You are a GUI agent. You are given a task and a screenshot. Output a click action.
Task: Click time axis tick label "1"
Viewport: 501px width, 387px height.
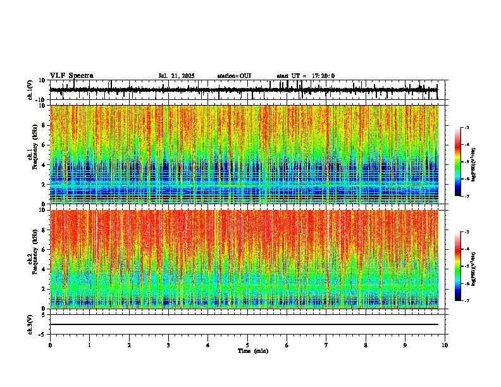click(89, 345)
